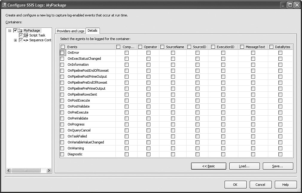Select the Script Task tree item label
This screenshot has height=193, width=302.
pyautogui.click(x=37, y=35)
